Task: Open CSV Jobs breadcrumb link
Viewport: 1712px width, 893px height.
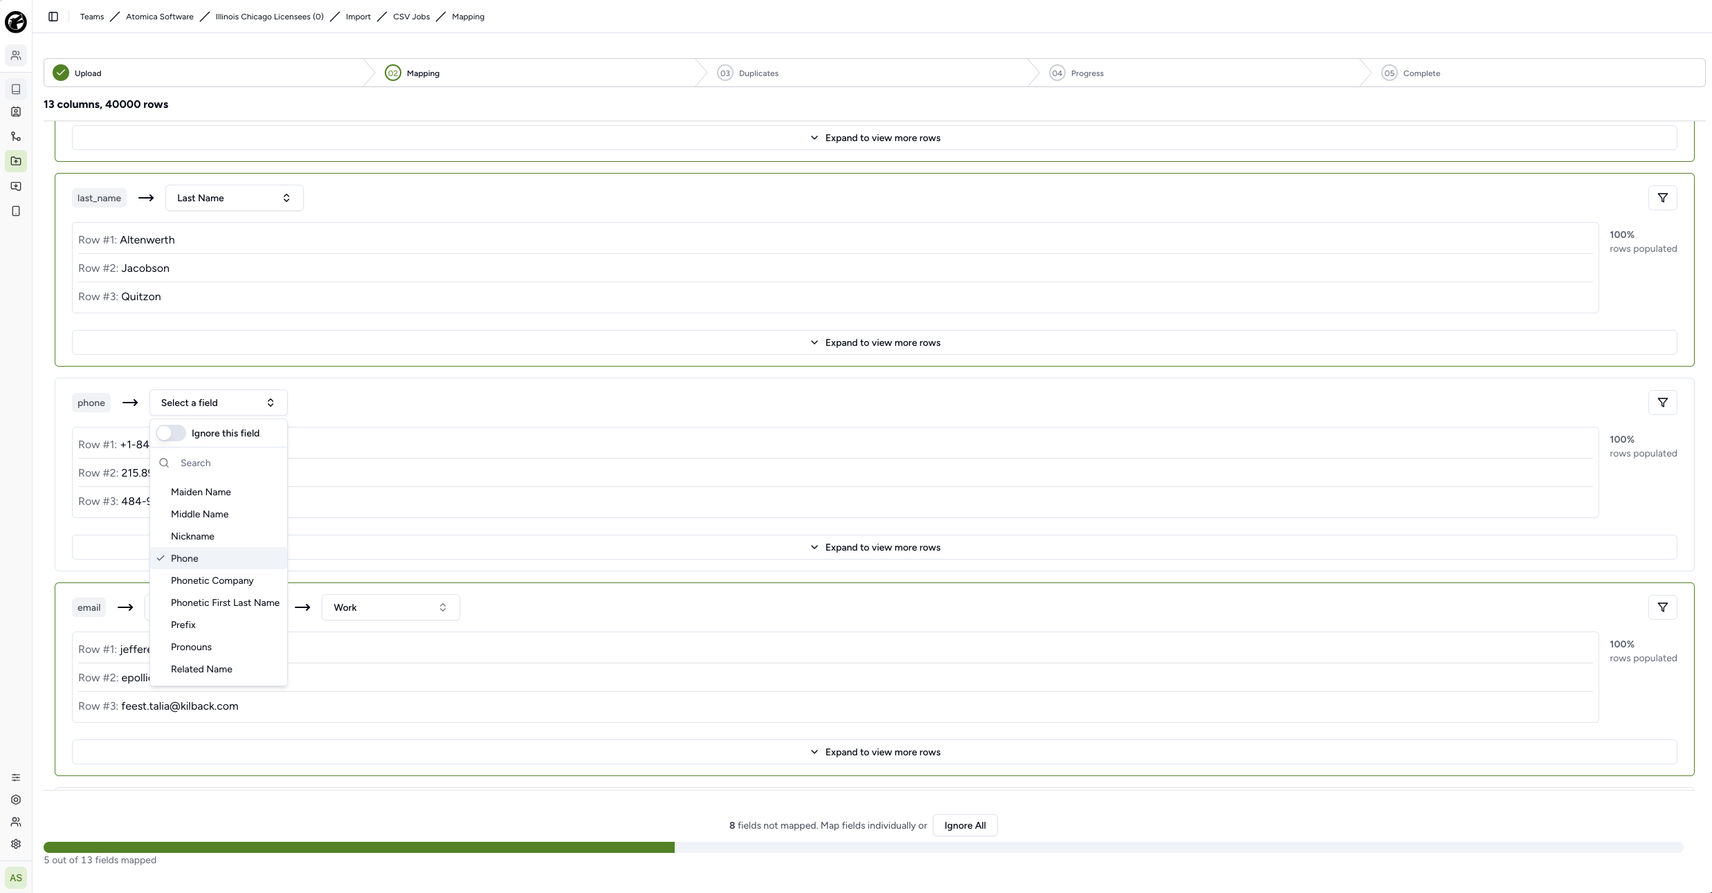Action: click(412, 17)
